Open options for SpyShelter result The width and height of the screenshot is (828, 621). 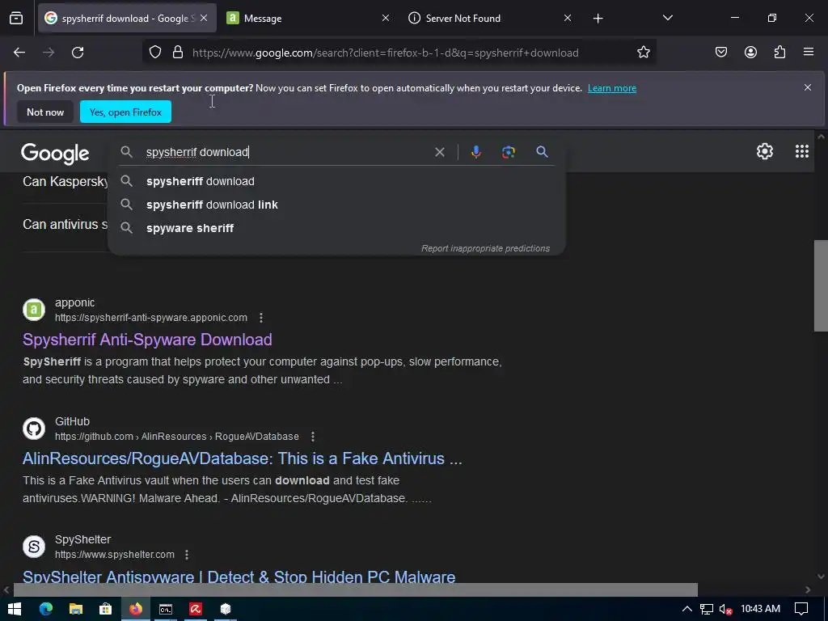click(187, 555)
